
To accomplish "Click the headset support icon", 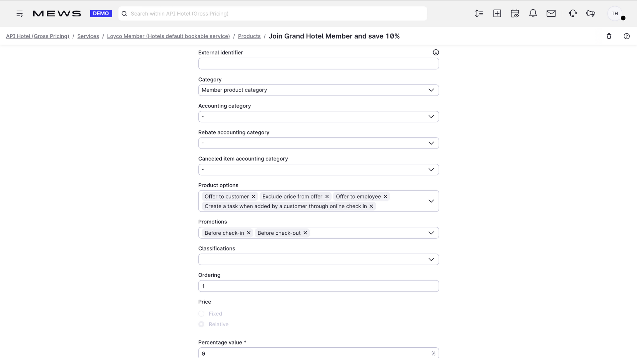I will coord(573,14).
